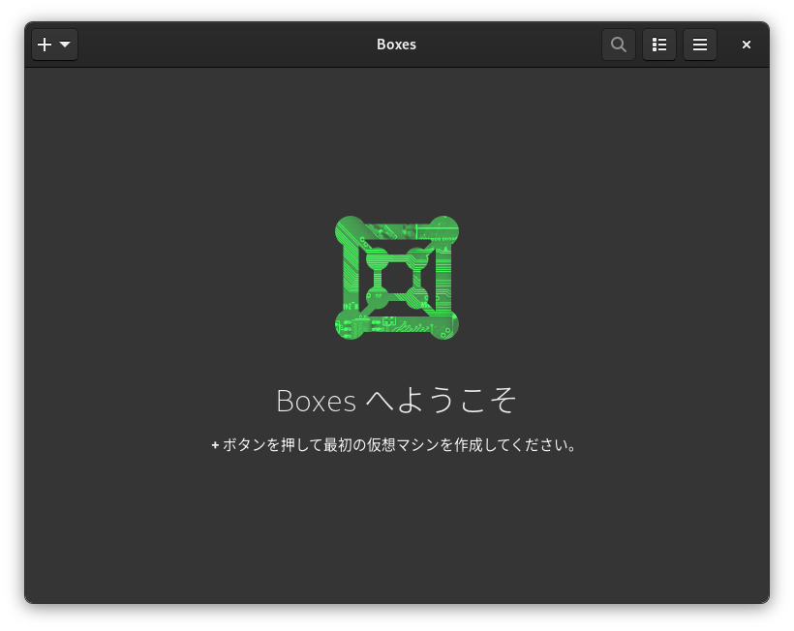Click the word "Boxes" in the welcome heading
The image size is (794, 631).
coord(316,400)
